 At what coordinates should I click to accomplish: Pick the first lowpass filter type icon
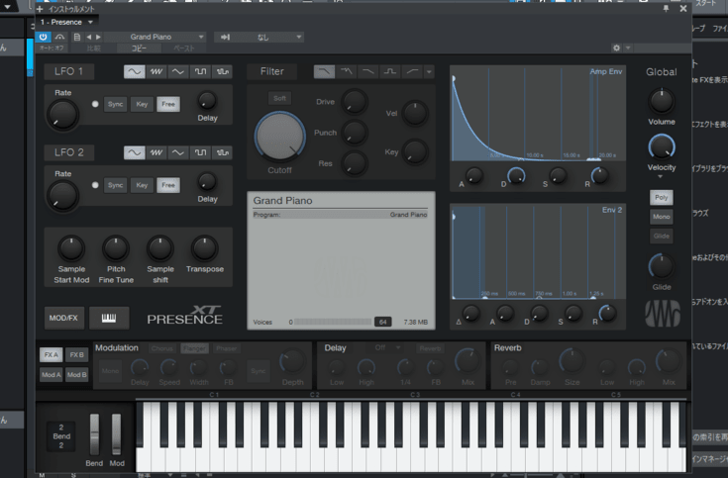point(324,71)
